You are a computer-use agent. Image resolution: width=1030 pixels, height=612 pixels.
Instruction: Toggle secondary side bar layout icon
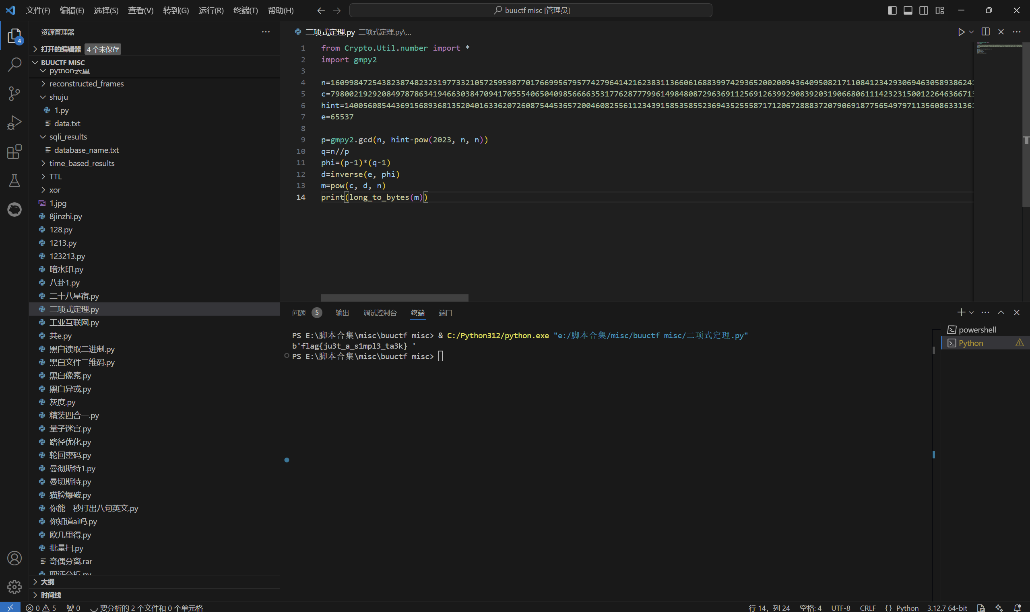924,10
